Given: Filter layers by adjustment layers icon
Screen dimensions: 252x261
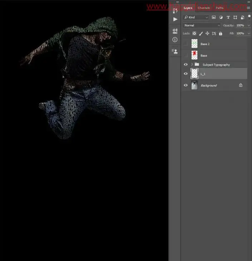Looking at the screenshot, I should pyautogui.click(x=221, y=17).
